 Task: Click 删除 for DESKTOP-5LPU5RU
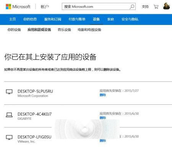pyautogui.click(x=103, y=95)
